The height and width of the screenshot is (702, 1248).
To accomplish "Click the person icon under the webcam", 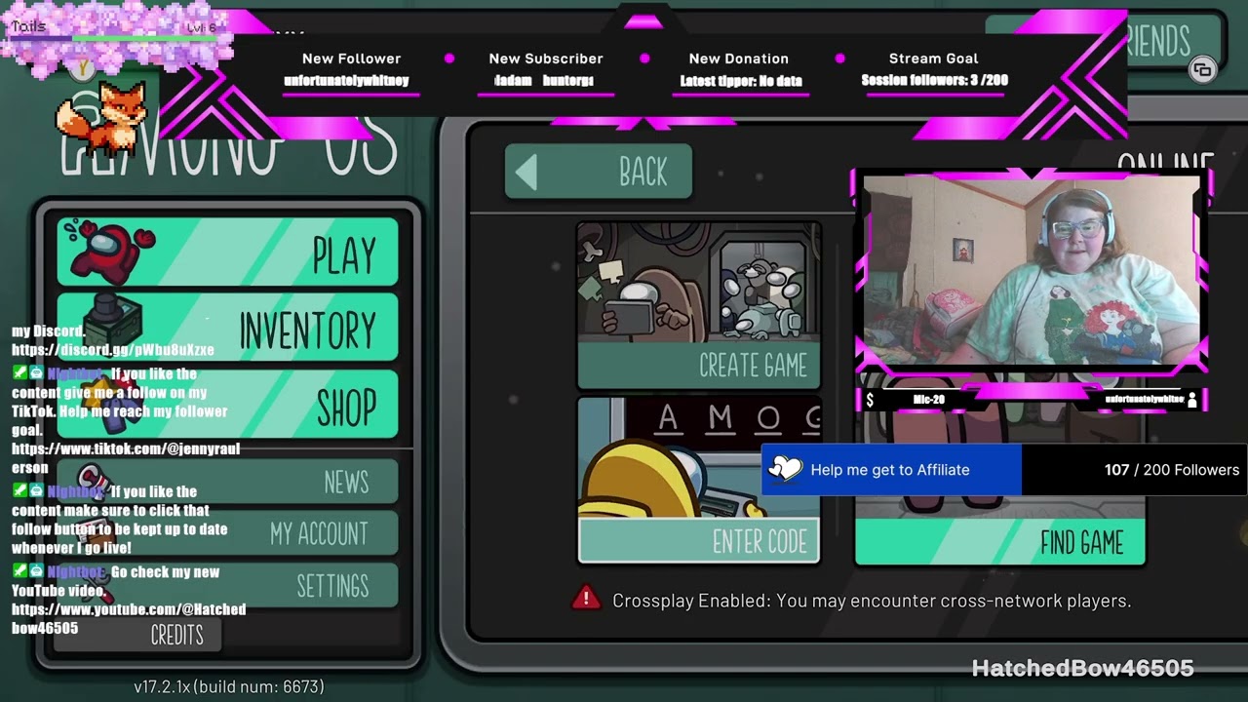I will pos(1192,400).
